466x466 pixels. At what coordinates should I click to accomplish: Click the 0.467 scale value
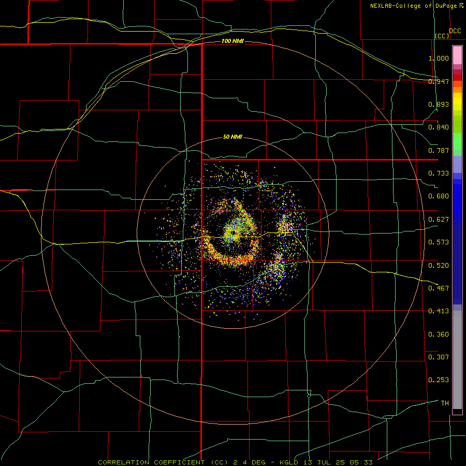439,288
